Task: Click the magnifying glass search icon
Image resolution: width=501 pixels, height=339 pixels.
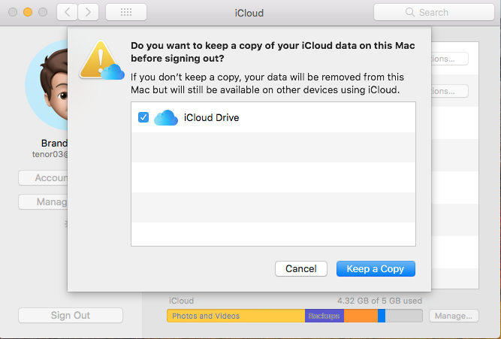Action: (409, 12)
